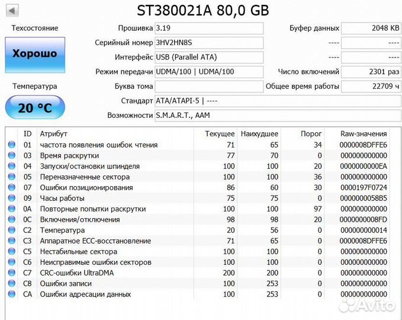
Task: Select 'Ошибки позиционирования' attribute name
Action: (x=86, y=188)
